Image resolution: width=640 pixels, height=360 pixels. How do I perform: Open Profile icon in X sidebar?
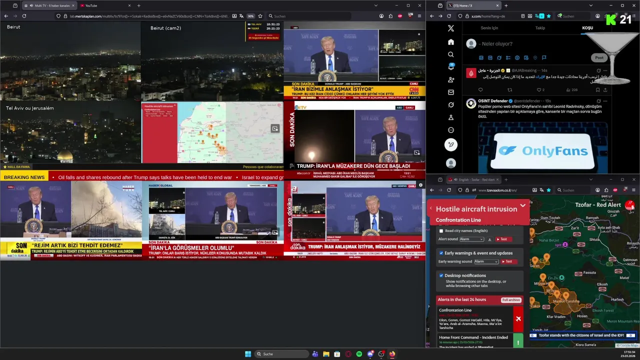[x=451, y=117]
